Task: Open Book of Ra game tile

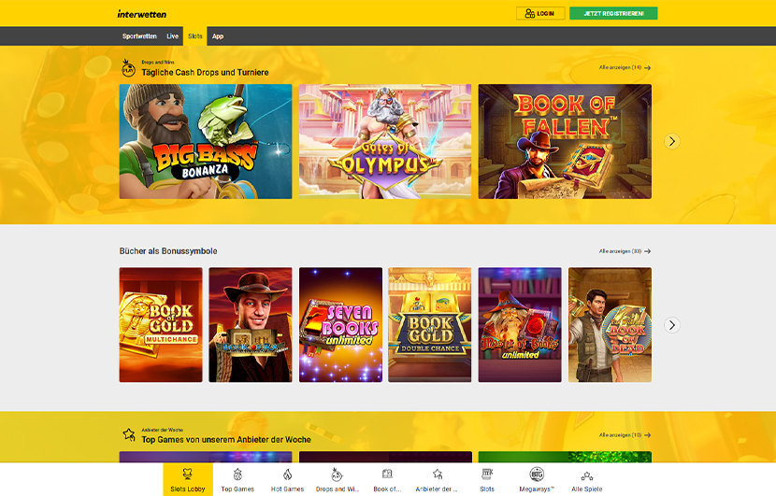Action: tap(251, 325)
